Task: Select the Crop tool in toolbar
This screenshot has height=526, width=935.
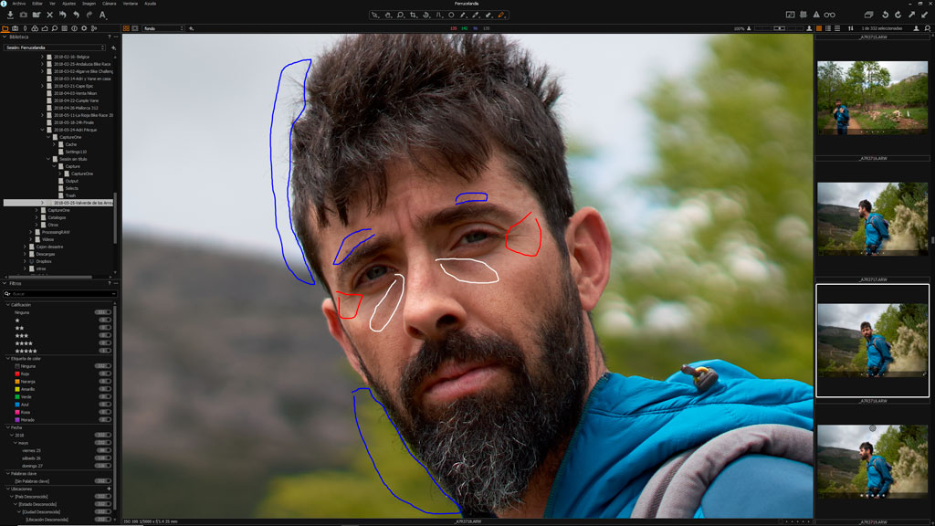Action: (414, 15)
